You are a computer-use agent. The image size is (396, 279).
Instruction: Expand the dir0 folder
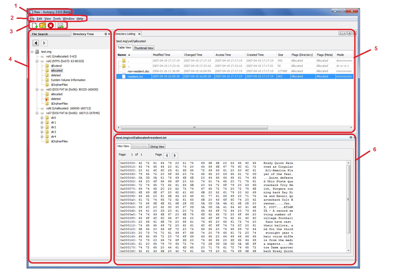(x=42, y=118)
